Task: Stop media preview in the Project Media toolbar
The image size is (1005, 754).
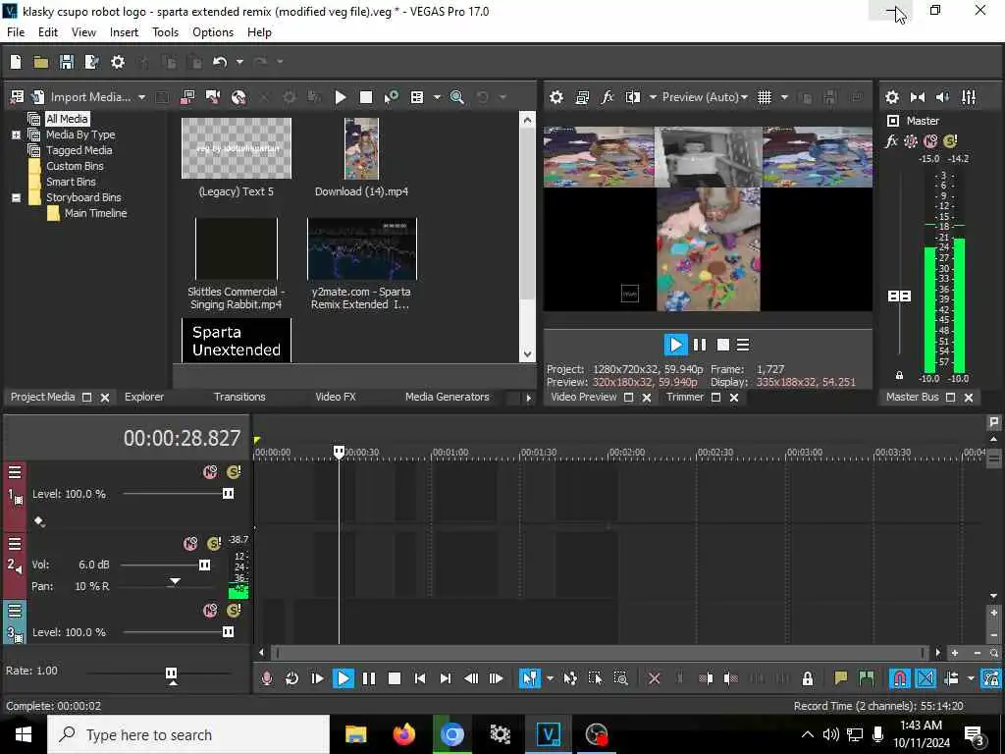Action: 366,97
